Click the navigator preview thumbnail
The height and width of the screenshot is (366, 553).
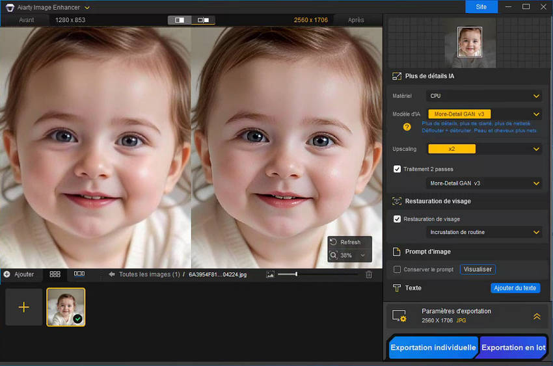pos(470,42)
